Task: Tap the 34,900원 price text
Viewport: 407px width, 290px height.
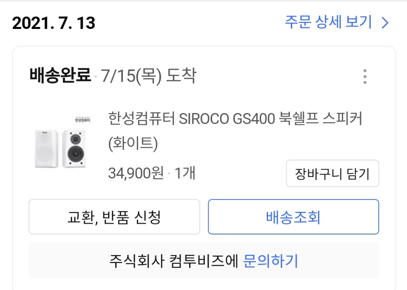Action: 136,173
